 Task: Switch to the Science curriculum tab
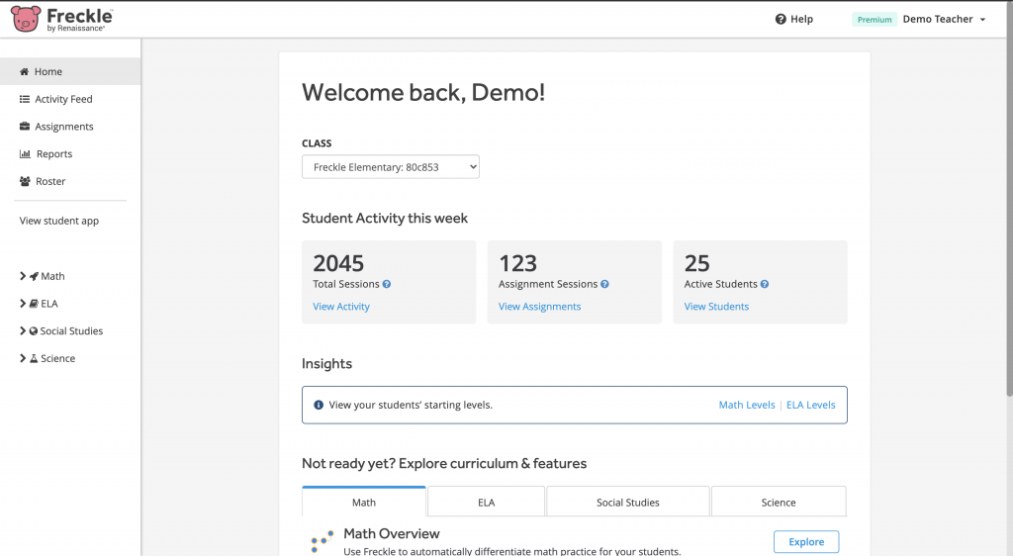coord(779,502)
